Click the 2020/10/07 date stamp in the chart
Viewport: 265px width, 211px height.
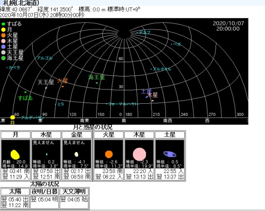pyautogui.click(x=228, y=23)
